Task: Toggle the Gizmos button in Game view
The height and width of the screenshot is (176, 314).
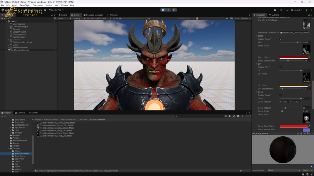Action: (x=244, y=19)
